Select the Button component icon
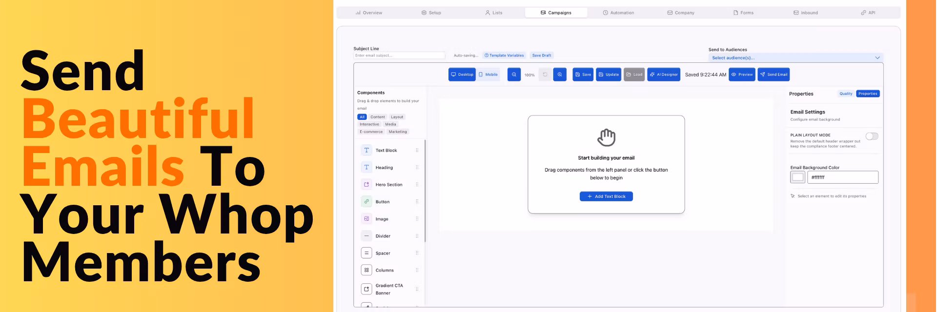The height and width of the screenshot is (312, 937). tap(367, 201)
